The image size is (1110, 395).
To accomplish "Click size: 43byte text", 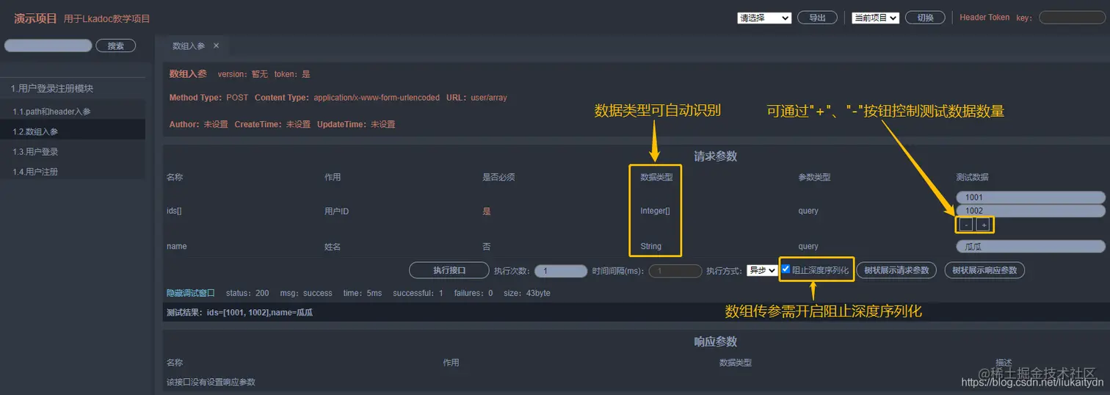I will click(527, 293).
